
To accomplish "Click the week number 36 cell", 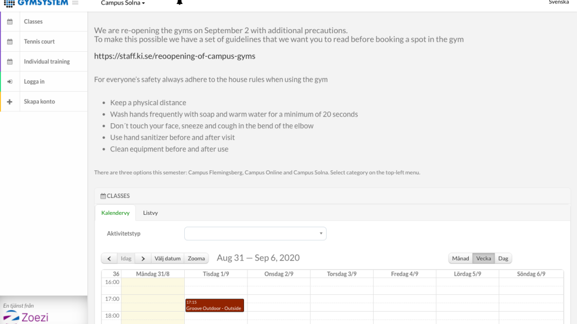I will (112, 274).
